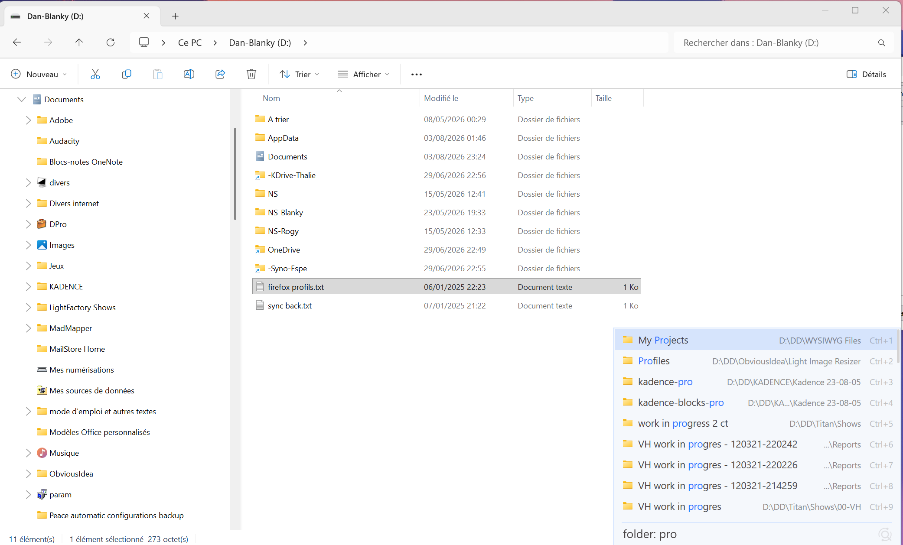Click the Share icon in toolbar
903x545 pixels.
pyautogui.click(x=220, y=74)
